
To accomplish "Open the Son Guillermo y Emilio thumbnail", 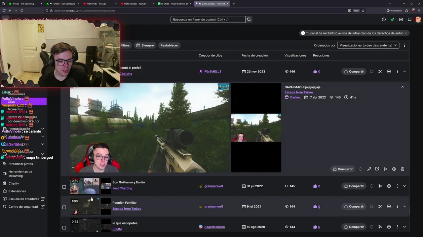I will coord(85,186).
